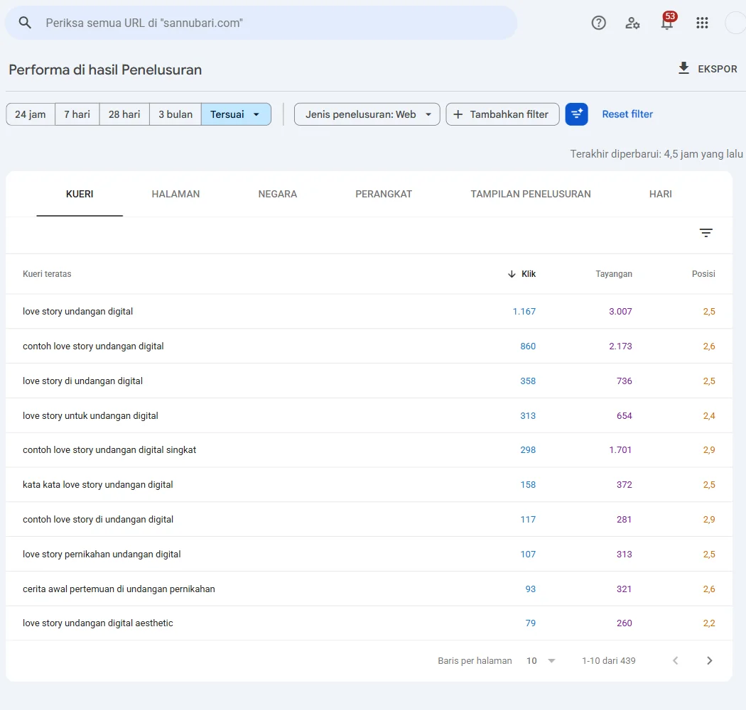This screenshot has height=710, width=746.
Task: Click the 3.007 impressions value
Action: (x=620, y=312)
